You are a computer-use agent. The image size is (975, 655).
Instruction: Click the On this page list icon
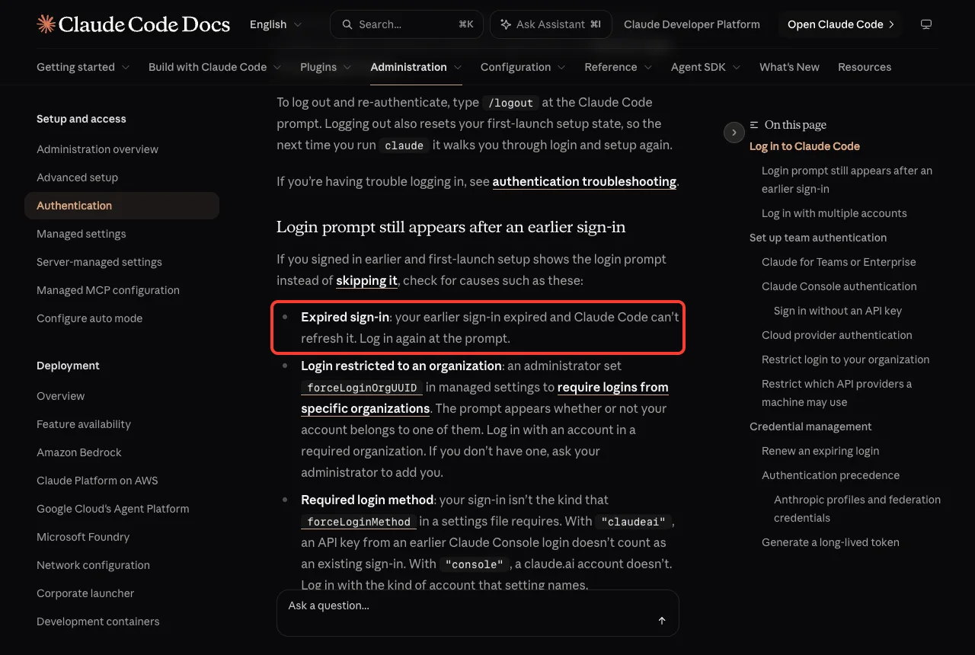coord(754,125)
